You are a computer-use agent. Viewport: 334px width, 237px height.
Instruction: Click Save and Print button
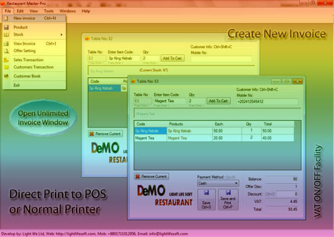pyautogui.click(x=228, y=199)
